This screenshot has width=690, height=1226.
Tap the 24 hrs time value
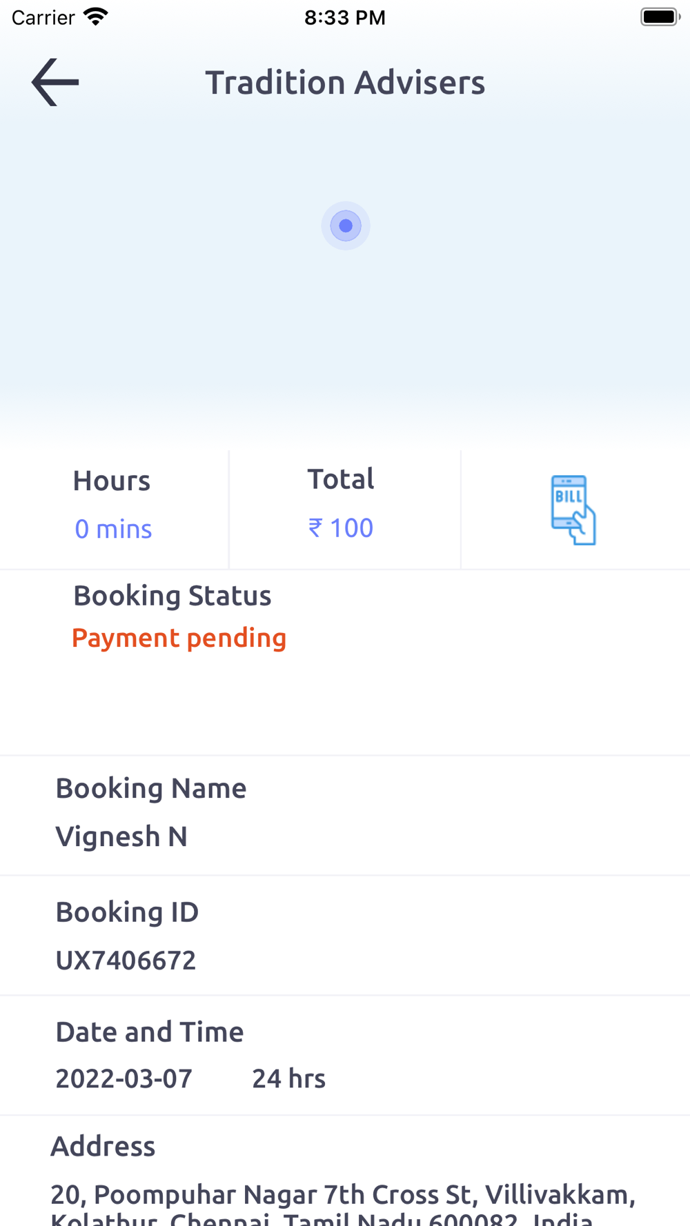pos(288,1078)
